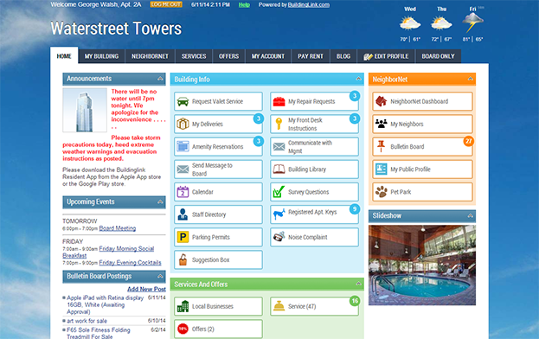Screen dimensions: 539x339
Task: Open the Service bell icon
Action: 279,306
